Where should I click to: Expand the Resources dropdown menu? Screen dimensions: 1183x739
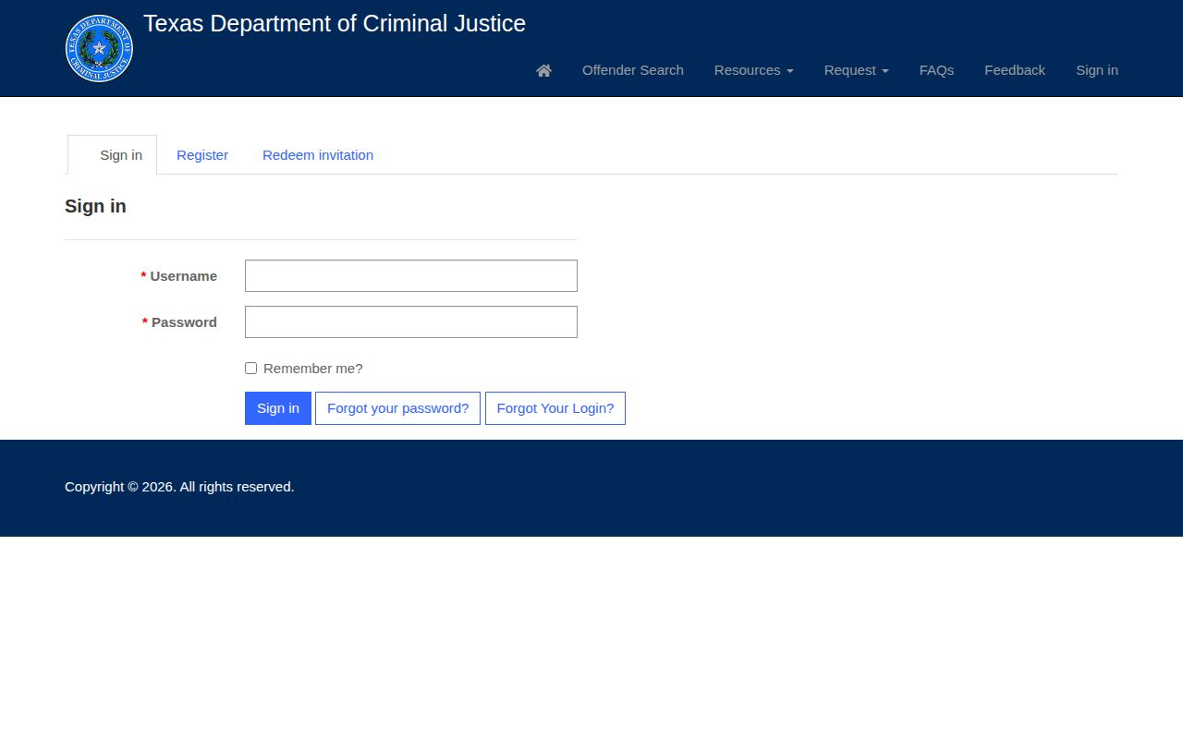pyautogui.click(x=754, y=70)
